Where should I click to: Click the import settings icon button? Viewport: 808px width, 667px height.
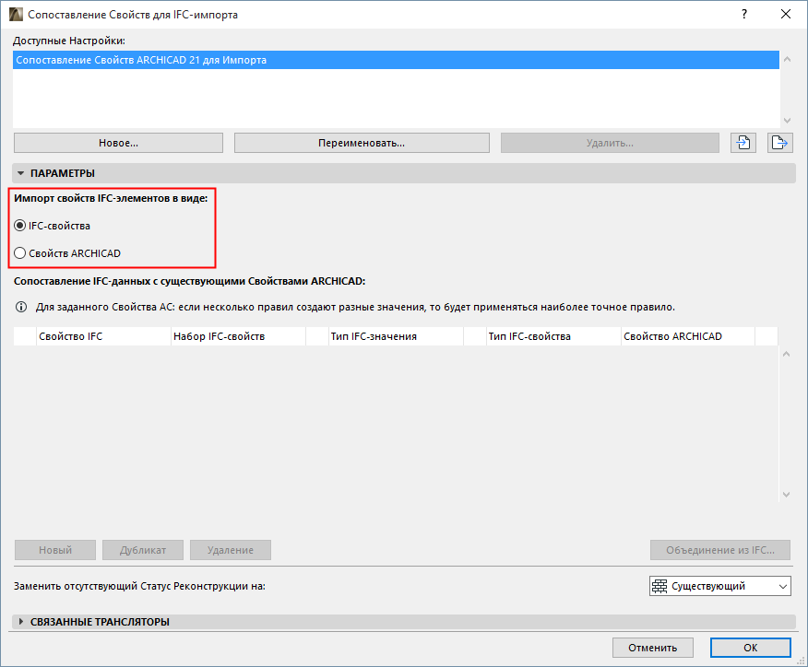(x=743, y=143)
